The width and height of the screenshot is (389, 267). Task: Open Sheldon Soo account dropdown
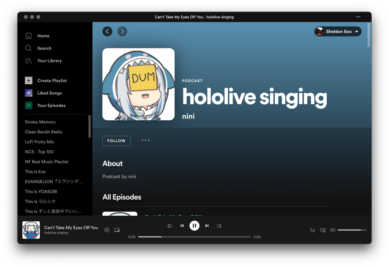(338, 32)
